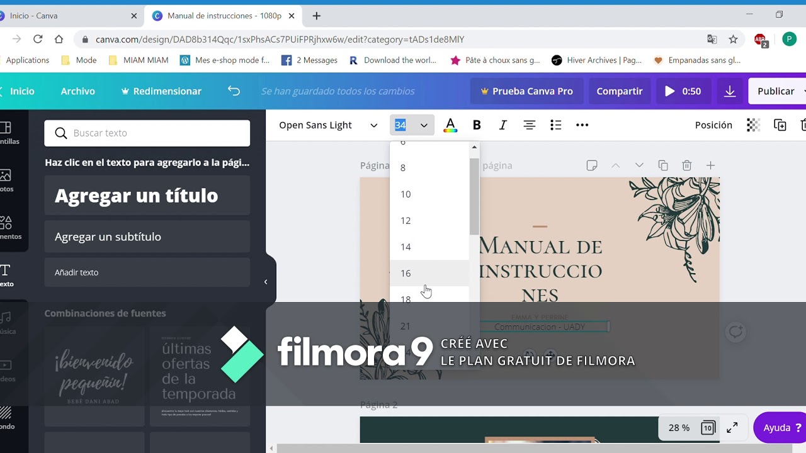Open the Redimensionar menu
Image resolution: width=806 pixels, height=453 pixels.
tap(161, 91)
